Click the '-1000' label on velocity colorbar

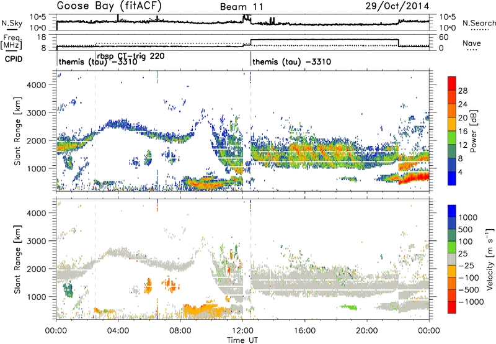click(x=471, y=302)
